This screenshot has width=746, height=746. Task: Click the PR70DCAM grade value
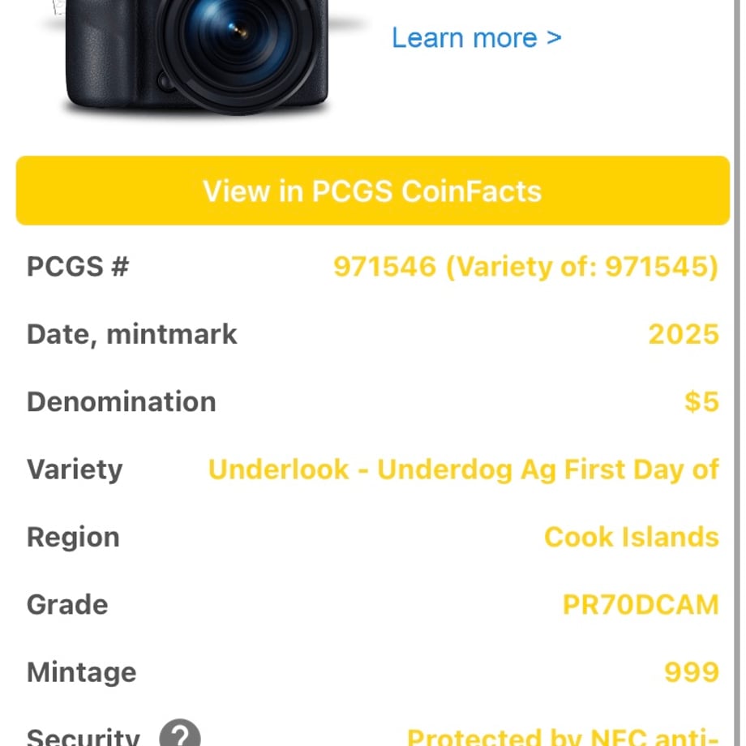point(641,605)
